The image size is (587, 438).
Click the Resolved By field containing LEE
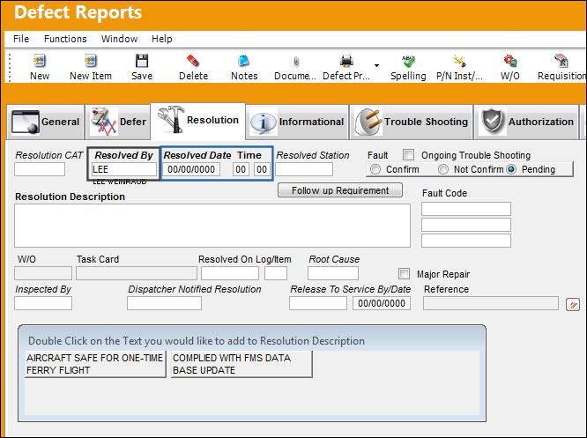(124, 169)
